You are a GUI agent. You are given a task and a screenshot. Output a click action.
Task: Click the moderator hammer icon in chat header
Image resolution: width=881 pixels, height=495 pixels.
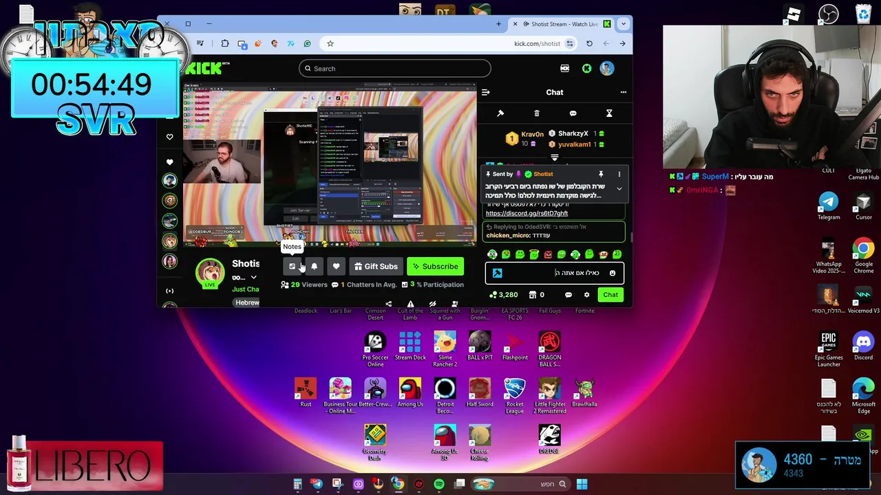[x=500, y=113]
